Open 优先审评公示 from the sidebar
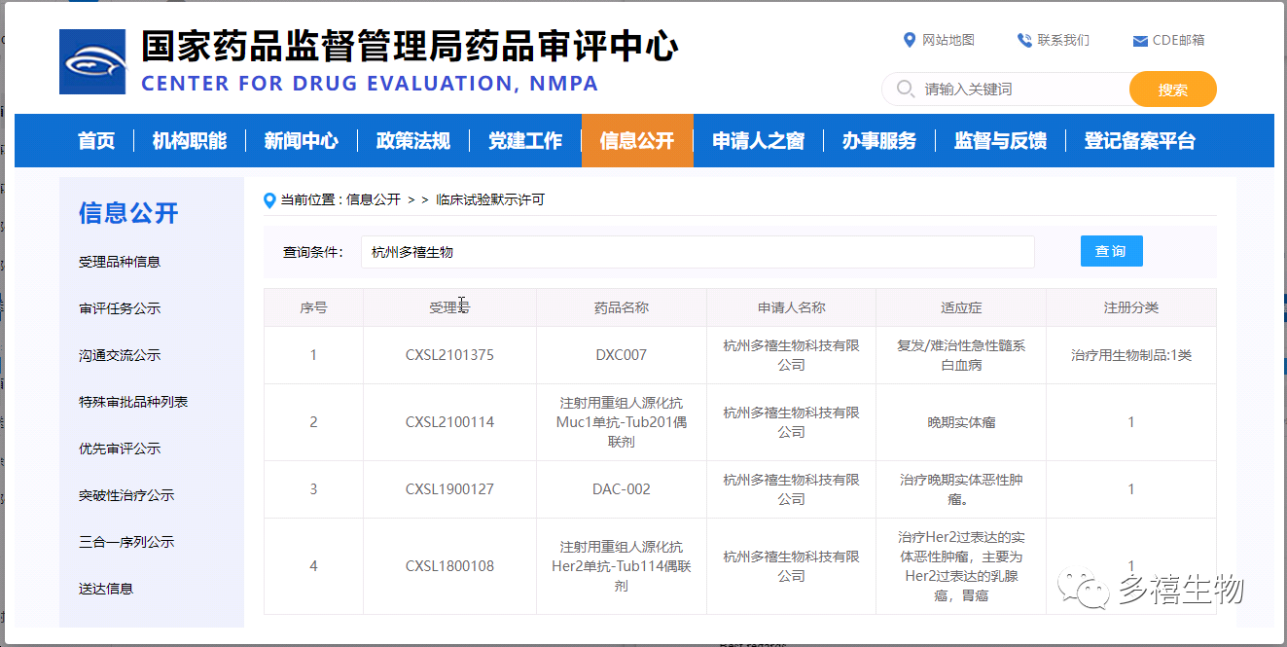This screenshot has width=1287, height=647. (x=120, y=449)
